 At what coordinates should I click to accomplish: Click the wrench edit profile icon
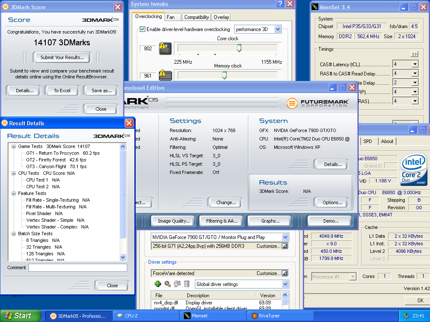point(177,284)
